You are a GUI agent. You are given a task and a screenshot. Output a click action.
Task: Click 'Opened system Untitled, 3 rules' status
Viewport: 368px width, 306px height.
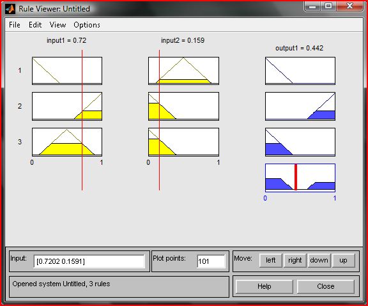tap(61, 284)
